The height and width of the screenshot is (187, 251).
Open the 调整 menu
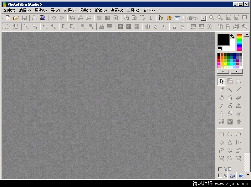(x=85, y=10)
